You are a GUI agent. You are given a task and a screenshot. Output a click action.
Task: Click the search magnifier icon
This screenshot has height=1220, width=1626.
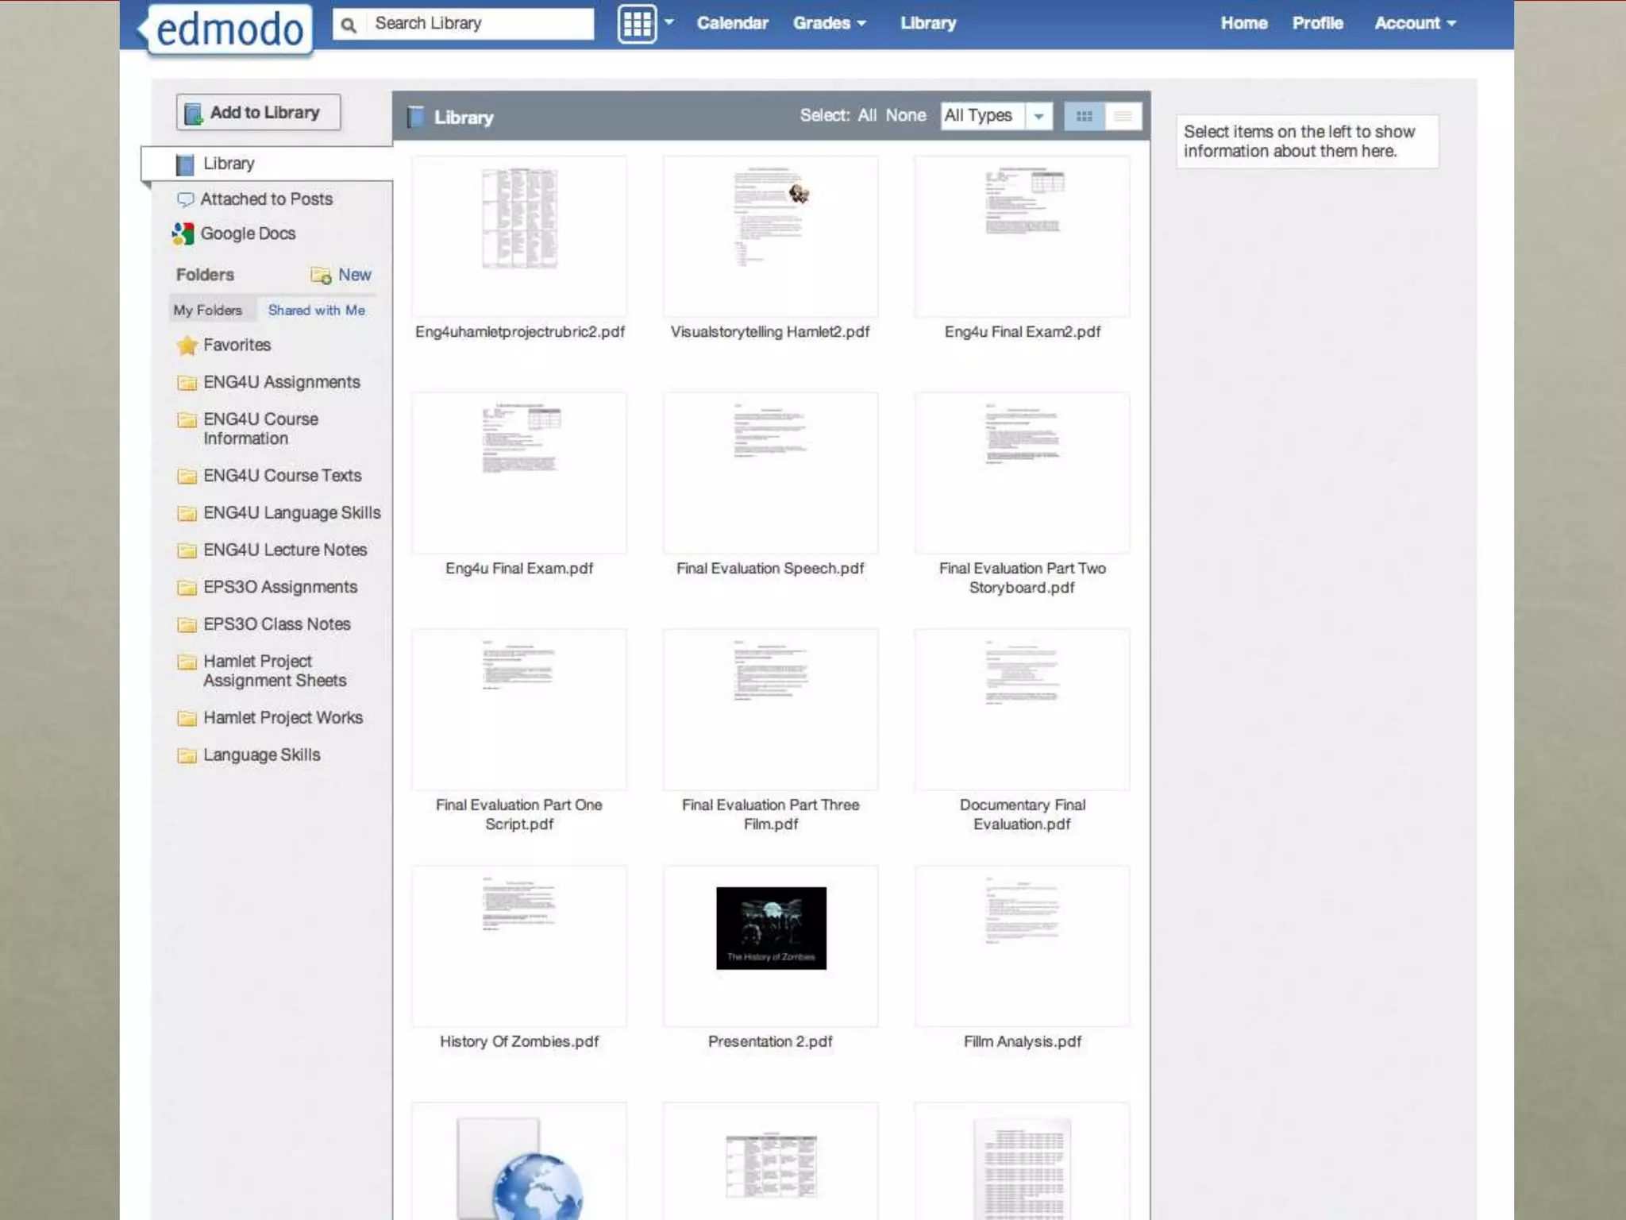coord(349,25)
